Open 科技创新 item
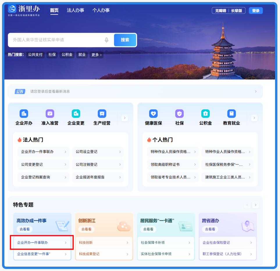This screenshot has height=271, width=280. click(104, 243)
